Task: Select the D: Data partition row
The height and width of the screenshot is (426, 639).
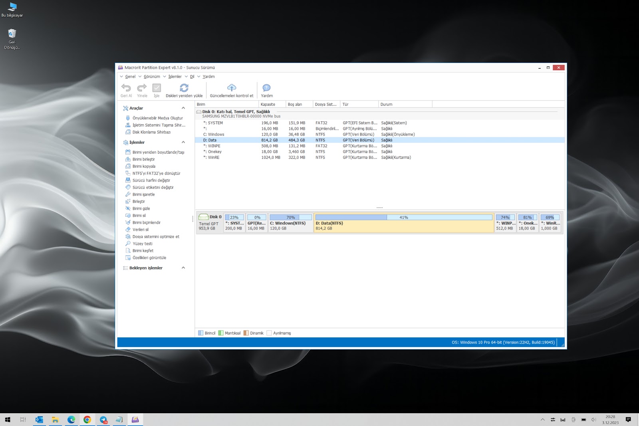Action: click(380, 140)
